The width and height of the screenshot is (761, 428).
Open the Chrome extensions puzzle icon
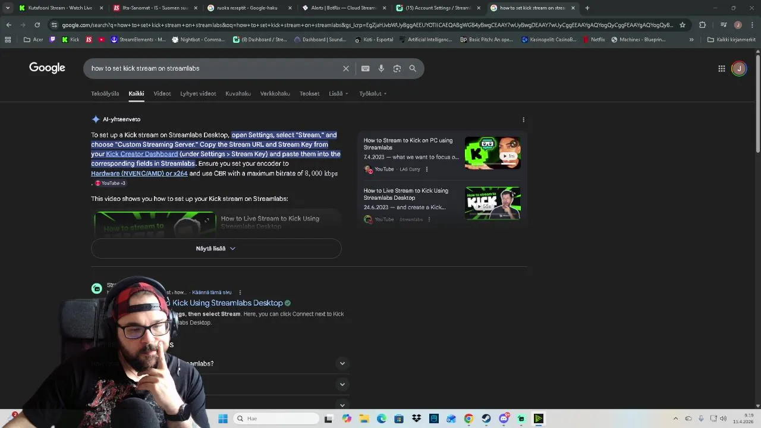click(702, 25)
